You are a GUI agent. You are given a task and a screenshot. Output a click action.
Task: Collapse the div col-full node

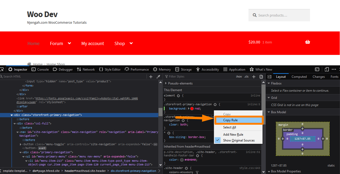[x=15, y=124]
